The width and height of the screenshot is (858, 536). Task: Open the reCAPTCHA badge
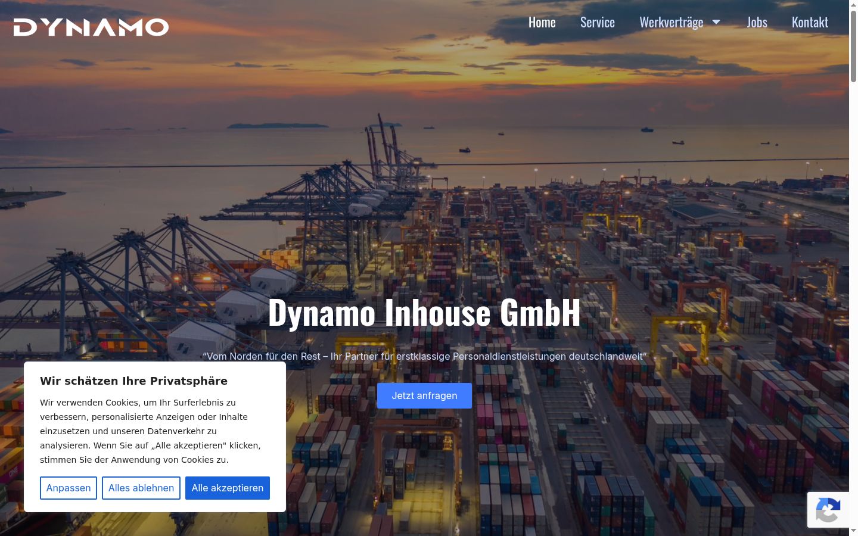(x=828, y=510)
